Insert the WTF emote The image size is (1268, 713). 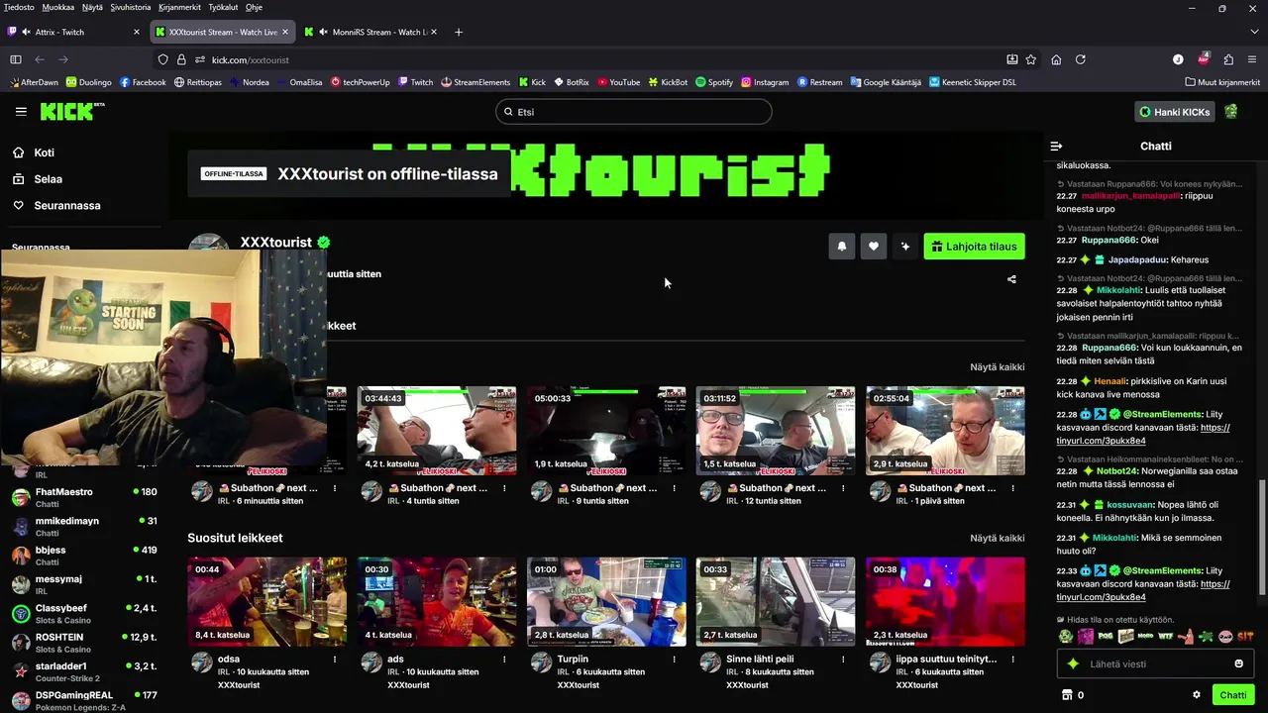(x=1165, y=637)
